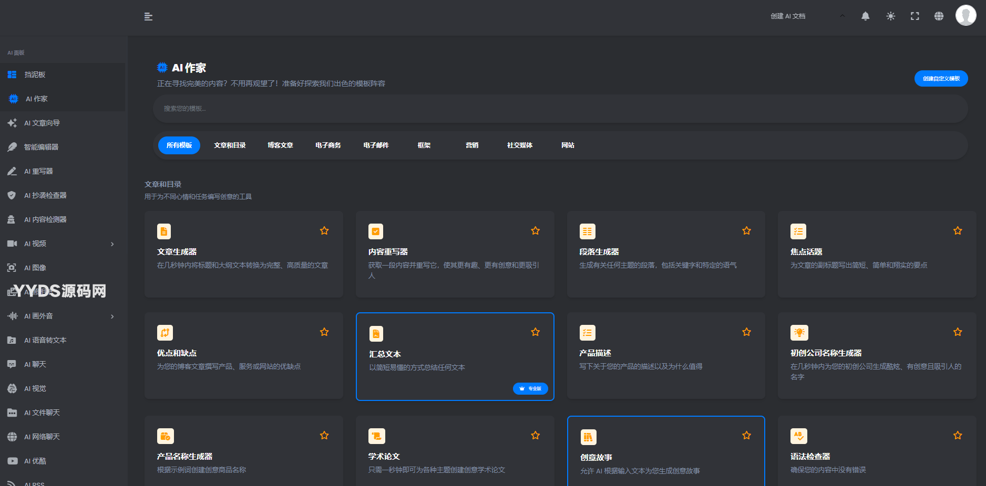This screenshot has width=986, height=486.
Task: Click the 创建自定义模板 button
Action: coord(941,79)
